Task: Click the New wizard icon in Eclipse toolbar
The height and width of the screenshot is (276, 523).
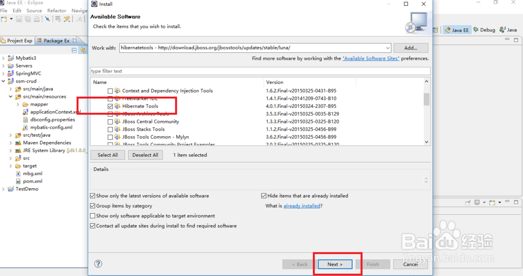Action: pyautogui.click(x=4, y=19)
